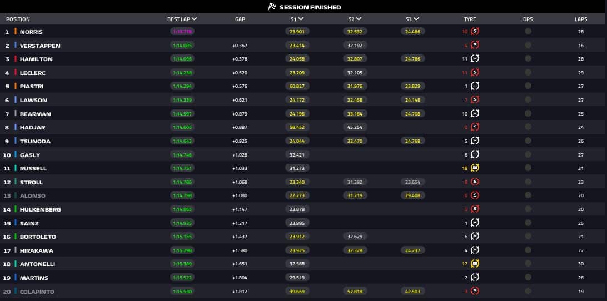Click Stroll's S2 time 31.392
Screen dimensions: 607x301
click(355, 182)
